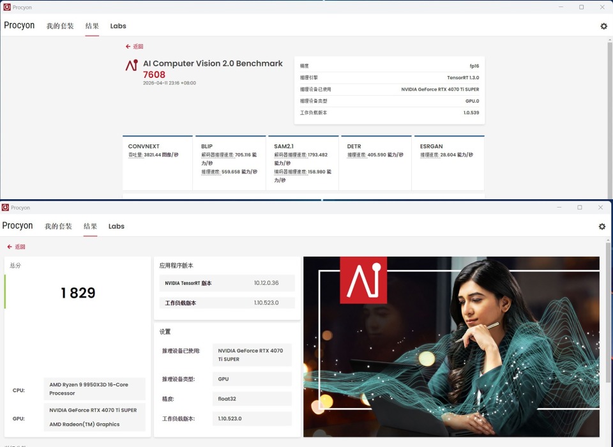
Task: Select 结果 tab in bottom window
Action: tap(90, 226)
